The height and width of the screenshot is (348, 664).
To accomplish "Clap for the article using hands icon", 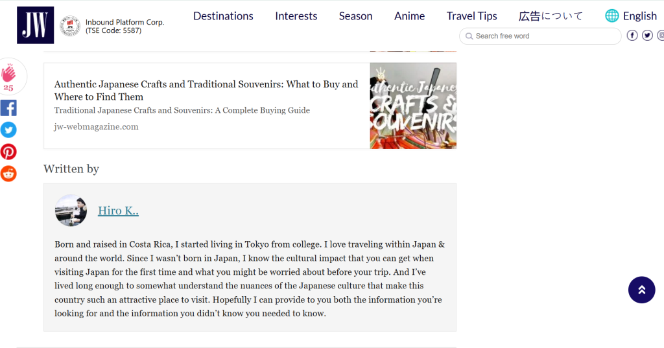I will click(x=8, y=75).
